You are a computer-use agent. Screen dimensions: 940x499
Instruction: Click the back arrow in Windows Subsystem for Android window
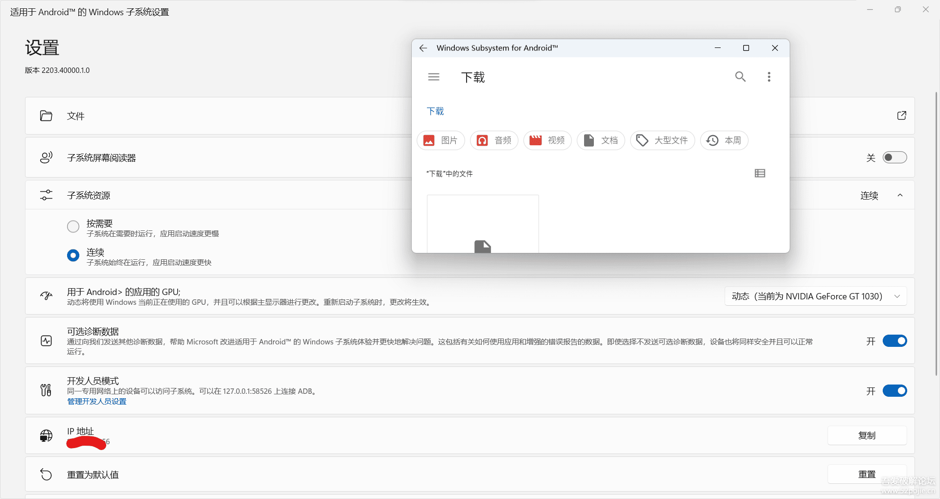(423, 48)
